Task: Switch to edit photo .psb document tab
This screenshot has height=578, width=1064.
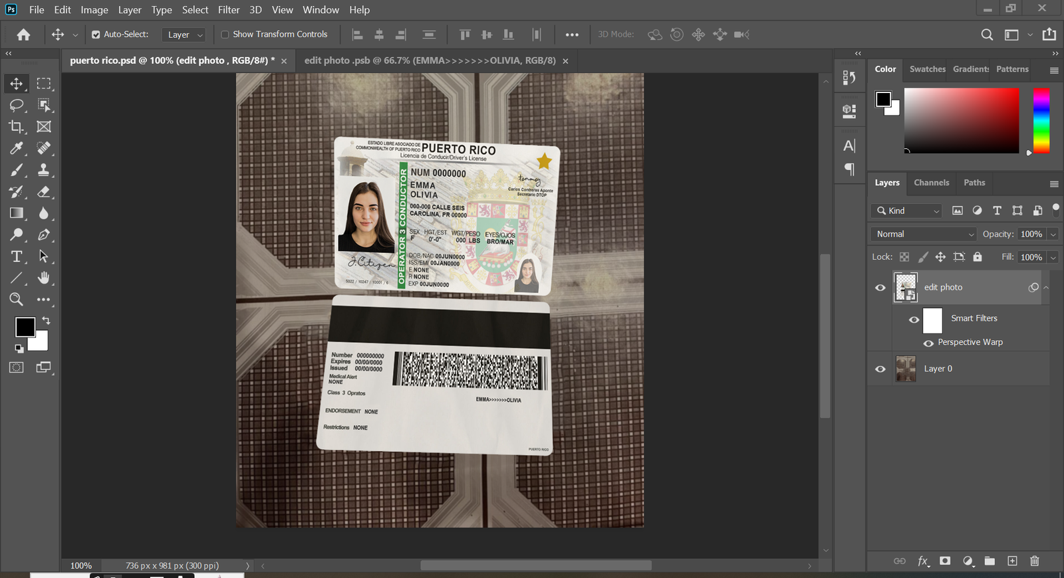Action: [430, 60]
